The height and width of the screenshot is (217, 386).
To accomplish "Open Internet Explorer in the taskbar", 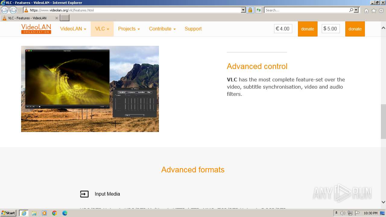I will click(24, 213).
